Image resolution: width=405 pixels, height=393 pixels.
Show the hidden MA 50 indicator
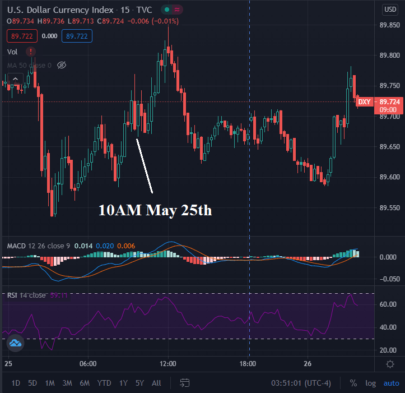tap(62, 65)
